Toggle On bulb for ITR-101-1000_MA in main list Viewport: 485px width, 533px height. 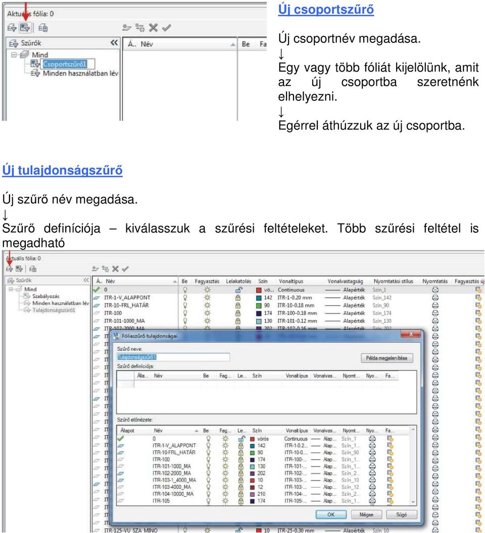185,321
